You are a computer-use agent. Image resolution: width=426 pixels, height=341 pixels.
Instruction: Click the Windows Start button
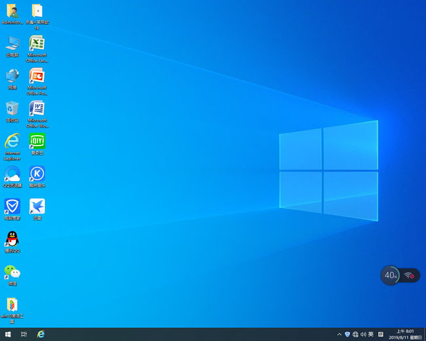tap(8, 334)
